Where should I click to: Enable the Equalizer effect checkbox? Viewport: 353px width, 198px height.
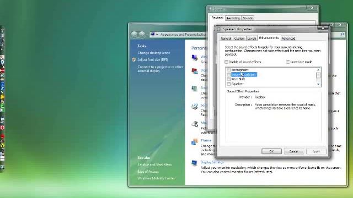click(228, 84)
